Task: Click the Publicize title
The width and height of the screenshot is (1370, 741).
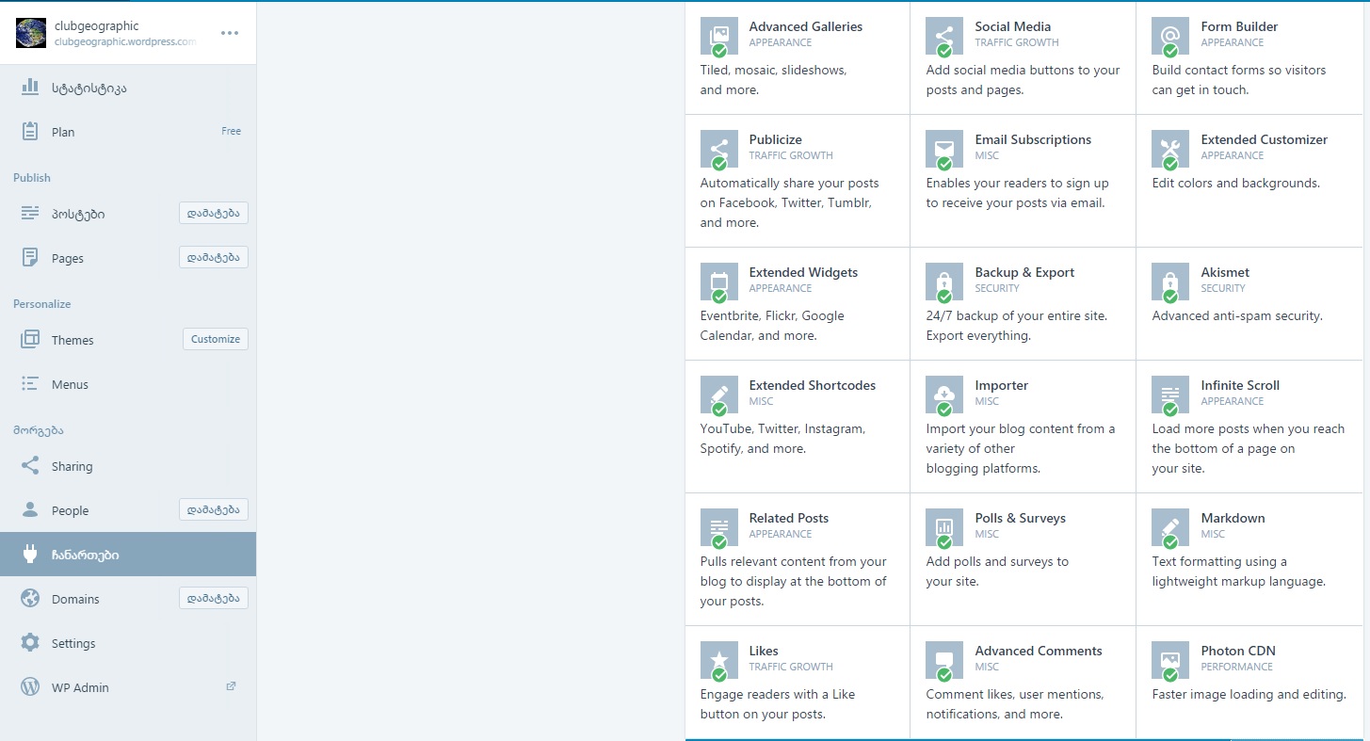Action: (776, 139)
